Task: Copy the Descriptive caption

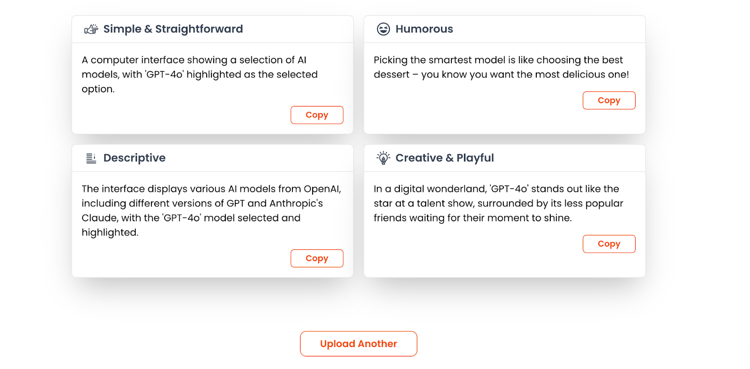Action: 317,258
